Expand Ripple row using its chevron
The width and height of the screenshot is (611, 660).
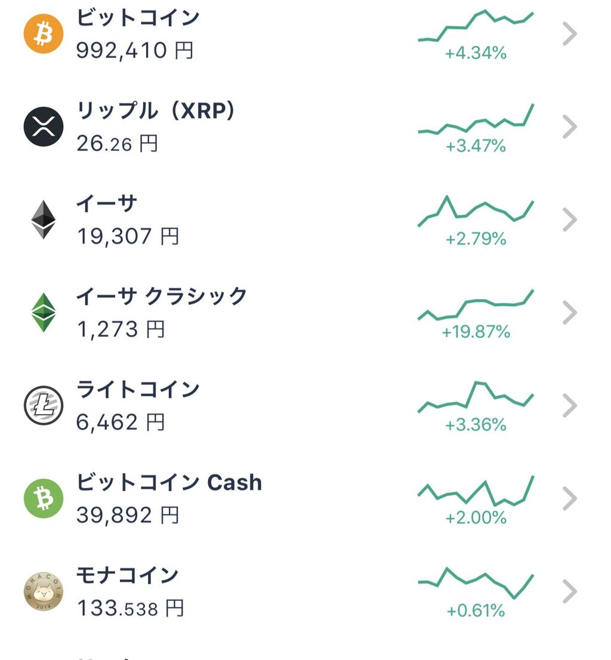pyautogui.click(x=570, y=127)
